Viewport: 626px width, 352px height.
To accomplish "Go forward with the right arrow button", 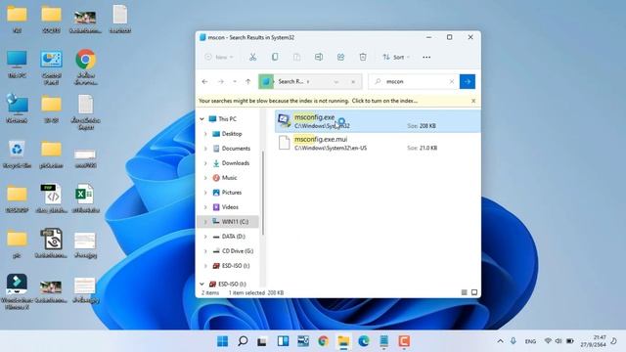I will click(220, 81).
